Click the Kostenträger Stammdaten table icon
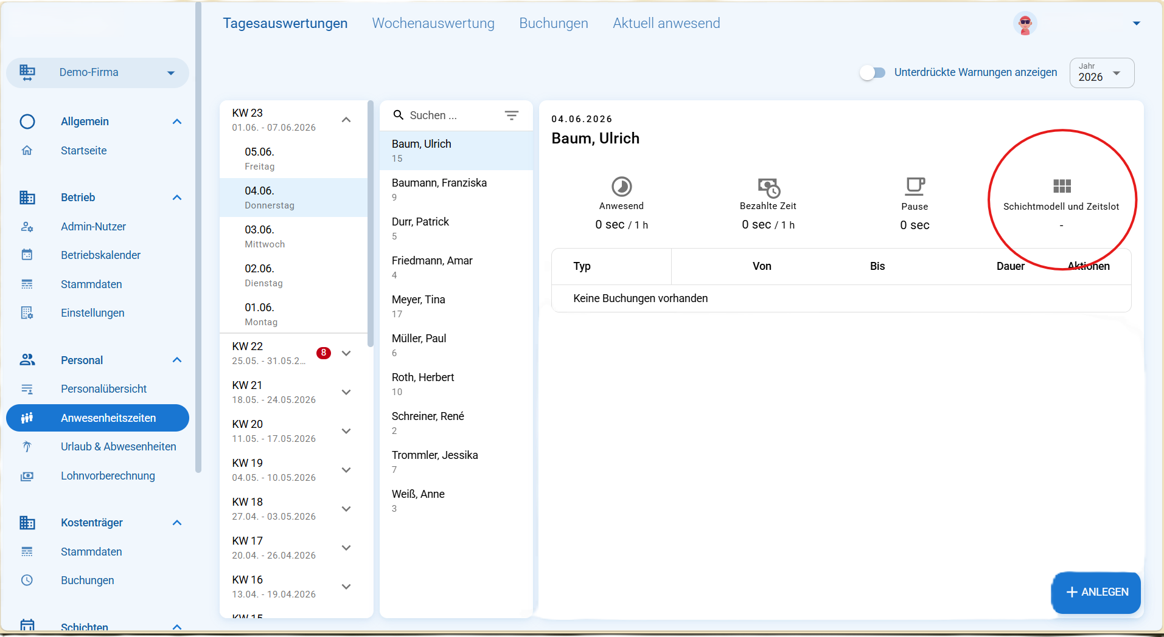Image resolution: width=1164 pixels, height=637 pixels. click(x=27, y=551)
